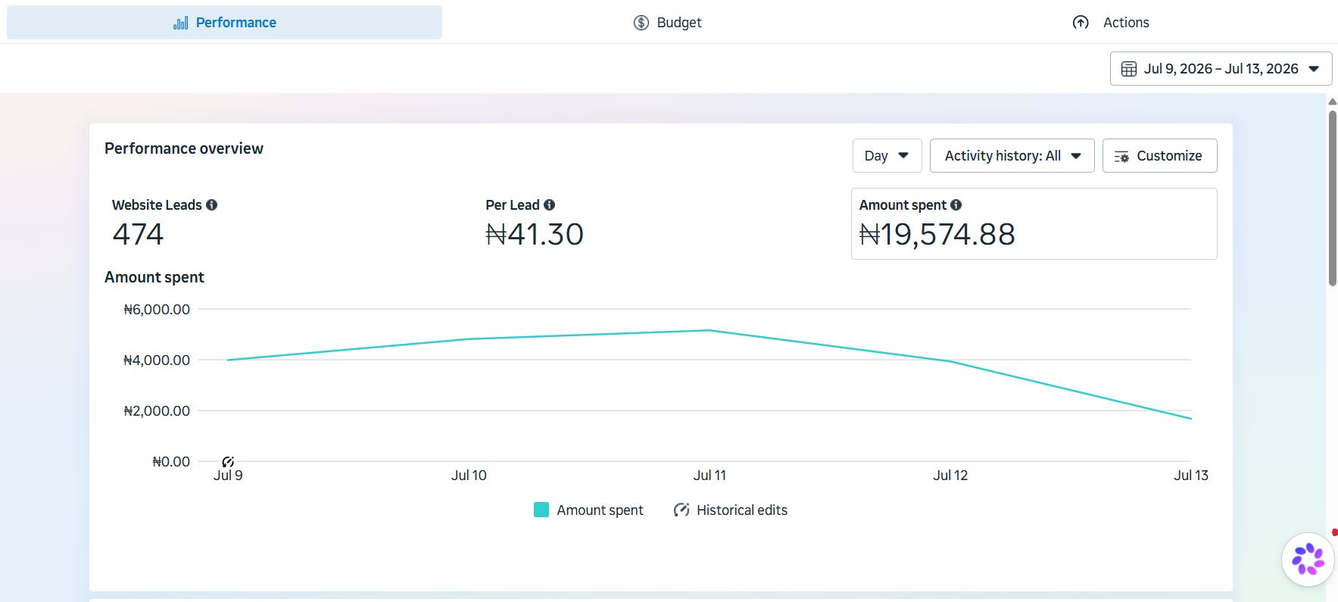Click the Customize settings list icon
The image size is (1338, 602).
click(1121, 156)
